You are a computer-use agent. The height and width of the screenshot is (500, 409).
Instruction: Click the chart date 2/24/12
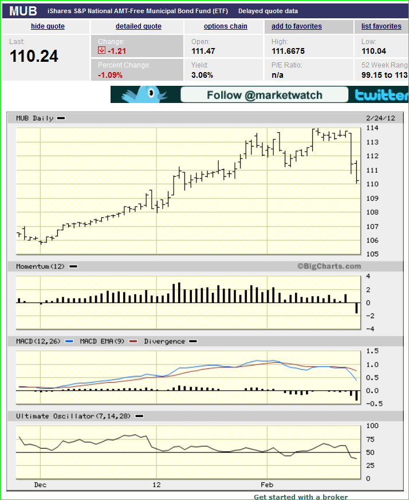380,118
